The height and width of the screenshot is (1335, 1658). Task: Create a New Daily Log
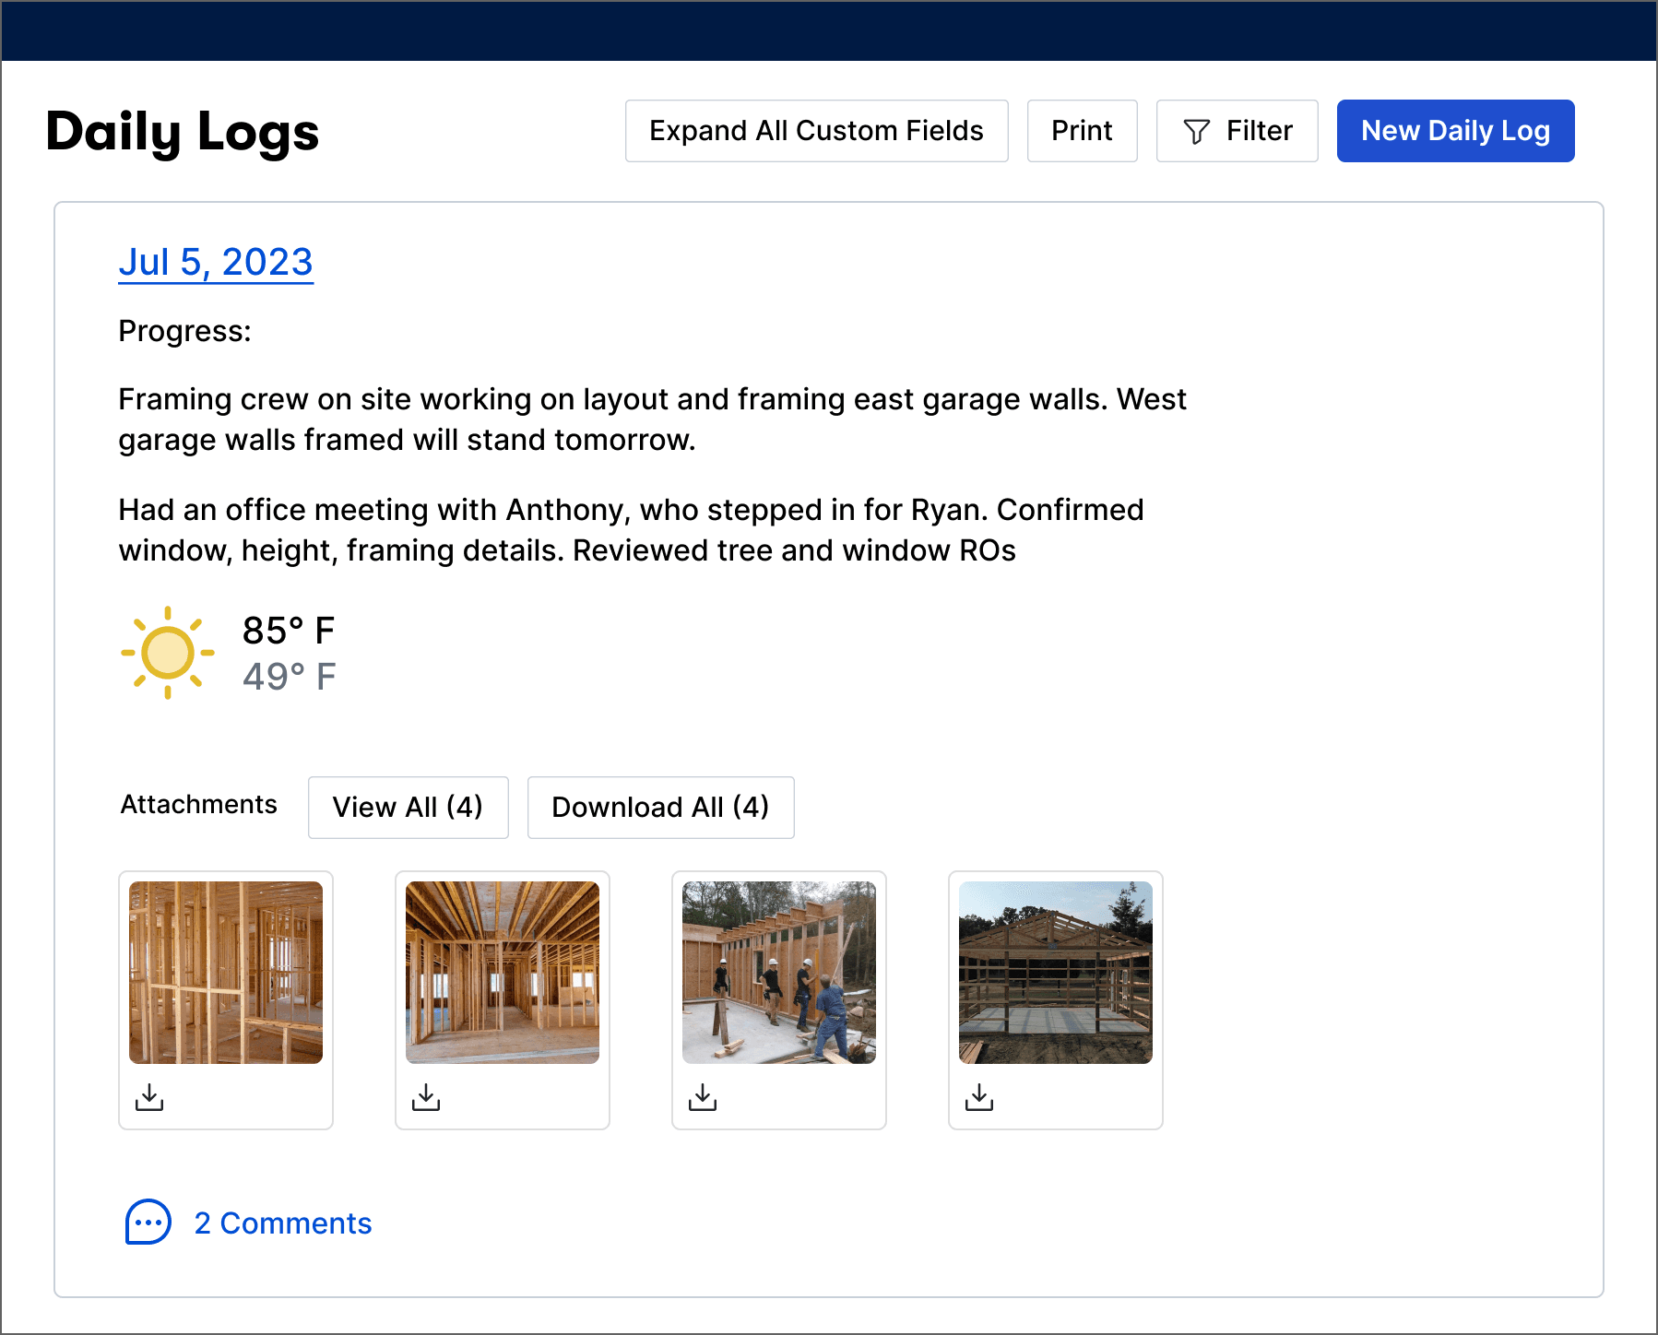click(x=1455, y=131)
